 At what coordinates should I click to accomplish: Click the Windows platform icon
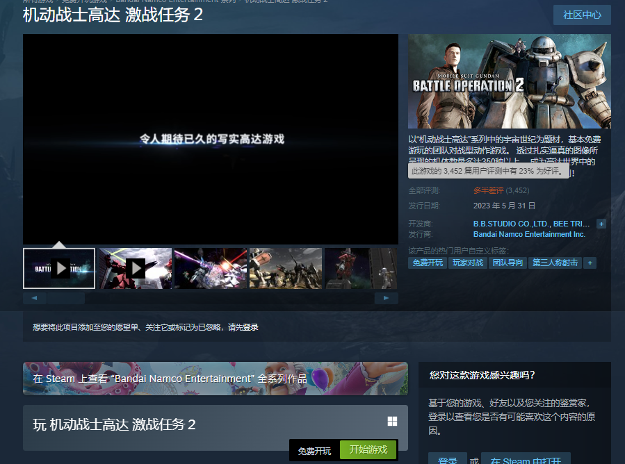pos(392,422)
